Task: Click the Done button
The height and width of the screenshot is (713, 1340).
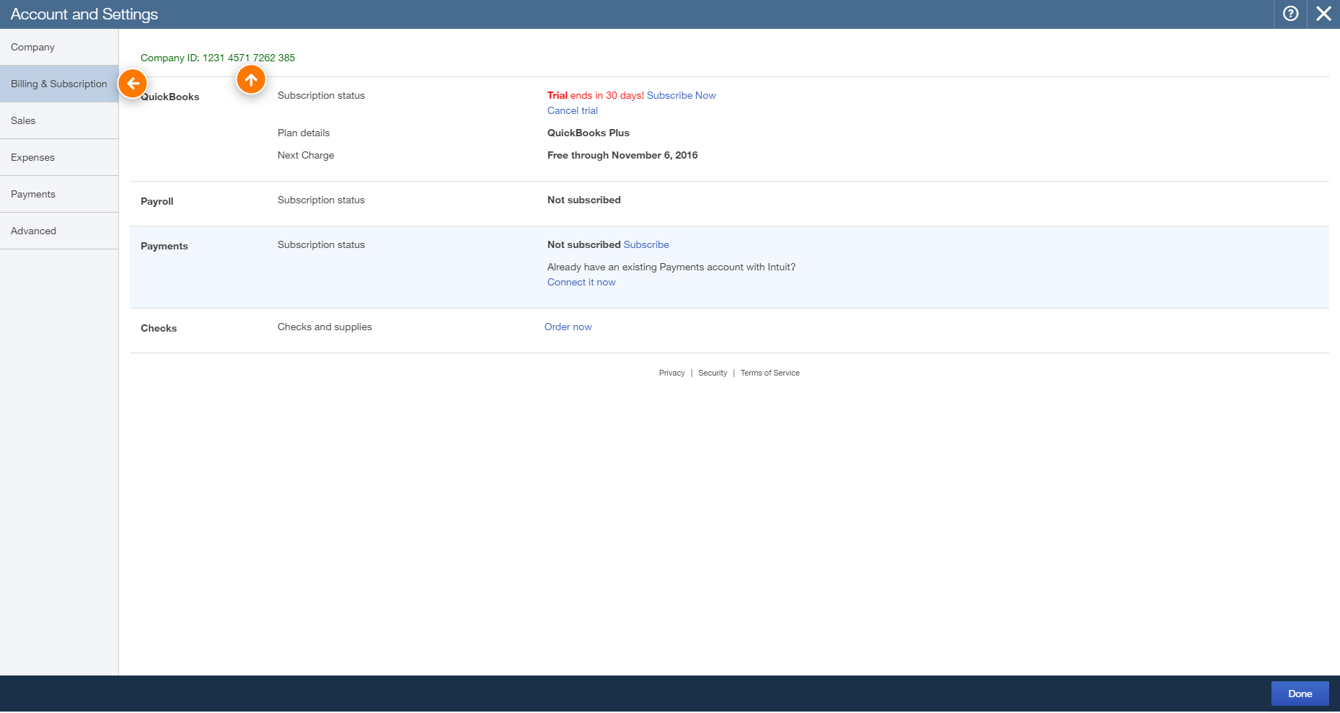Action: 1300,694
